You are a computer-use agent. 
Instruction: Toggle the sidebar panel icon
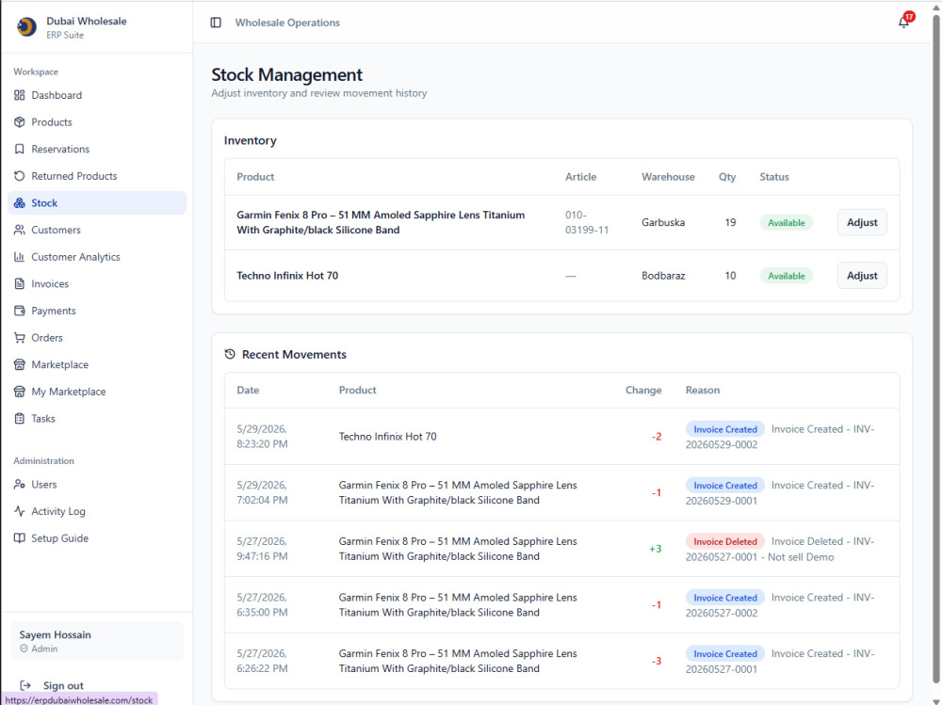(x=216, y=23)
